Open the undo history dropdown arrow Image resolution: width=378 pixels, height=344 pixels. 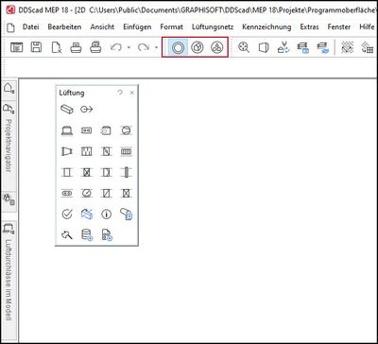[x=129, y=48]
